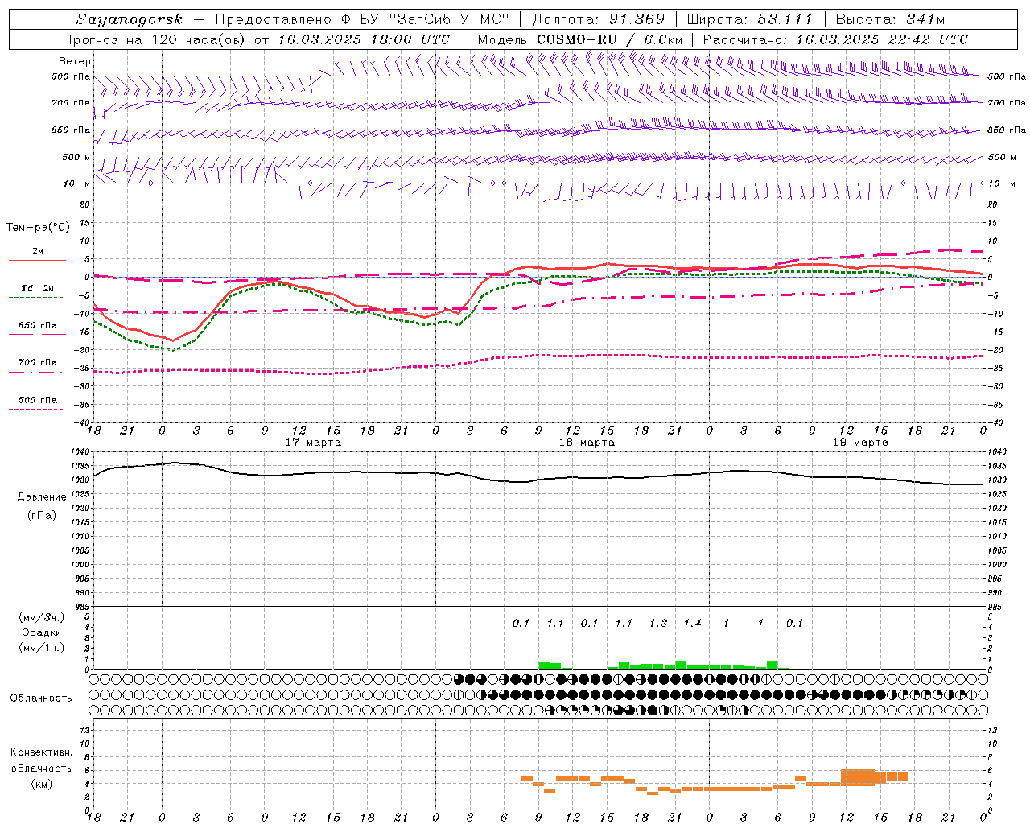Click the largest orange convective cloud block
Viewport: 1030px width, 824px height.
(858, 777)
